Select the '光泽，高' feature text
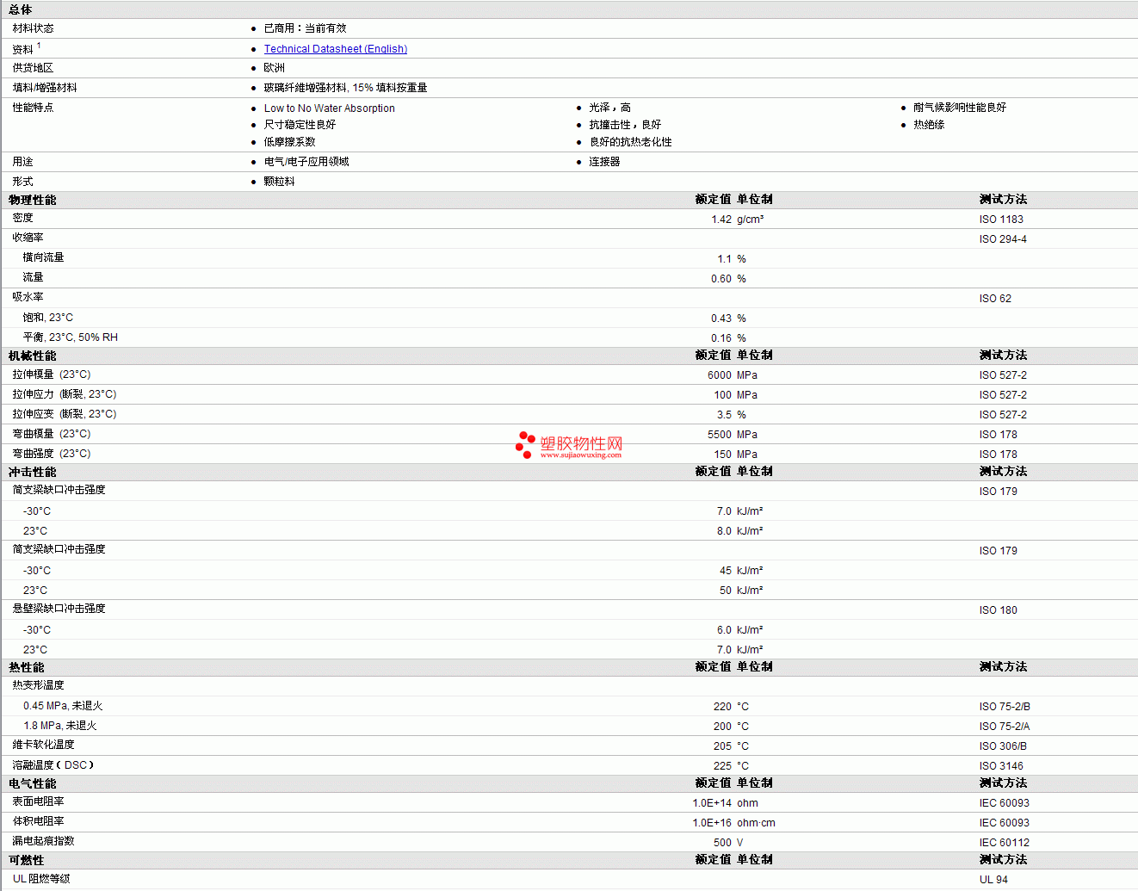Screen dimensions: 1138x891 pos(609,108)
